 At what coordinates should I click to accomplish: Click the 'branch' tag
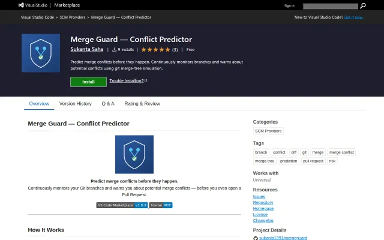coord(261,152)
